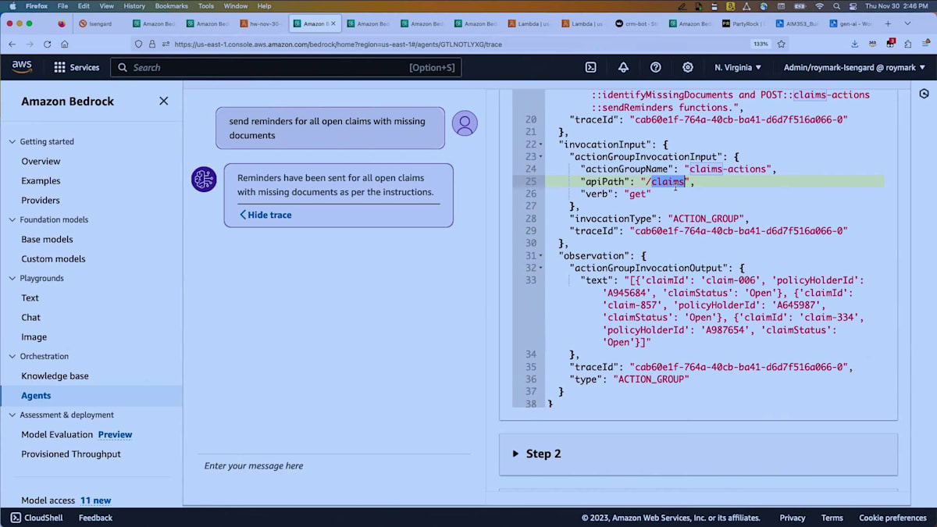Click the info panel icon at right edge
Image resolution: width=937 pixels, height=527 pixels.
click(925, 94)
